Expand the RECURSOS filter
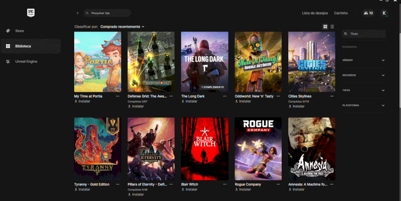The height and width of the screenshot is (201, 401). pos(363,75)
